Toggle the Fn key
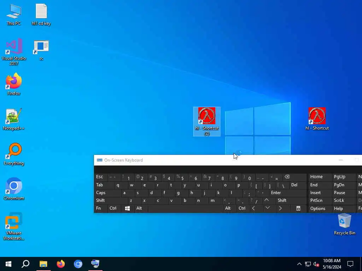Screen dimensions: 362x271 (x=101, y=208)
